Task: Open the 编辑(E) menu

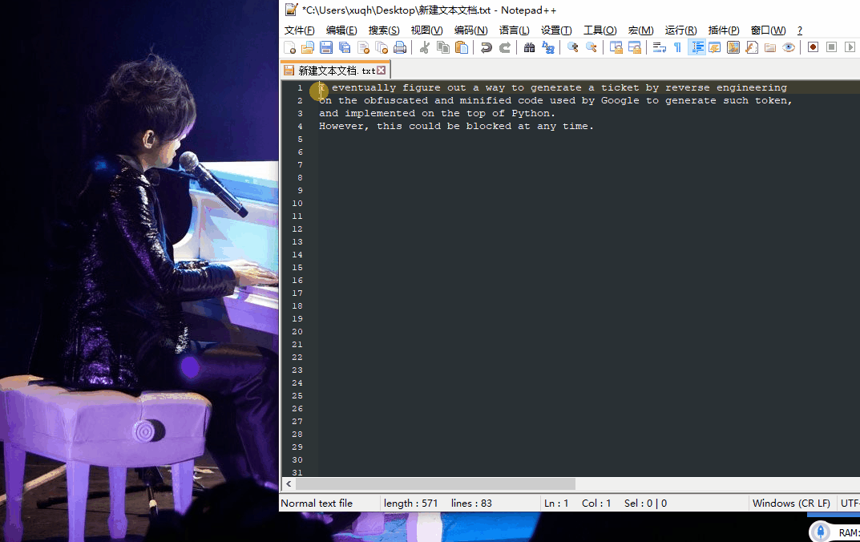Action: tap(341, 30)
